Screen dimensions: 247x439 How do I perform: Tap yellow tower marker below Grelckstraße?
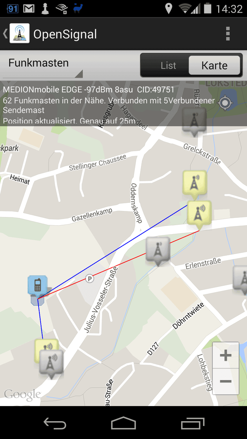click(x=195, y=184)
